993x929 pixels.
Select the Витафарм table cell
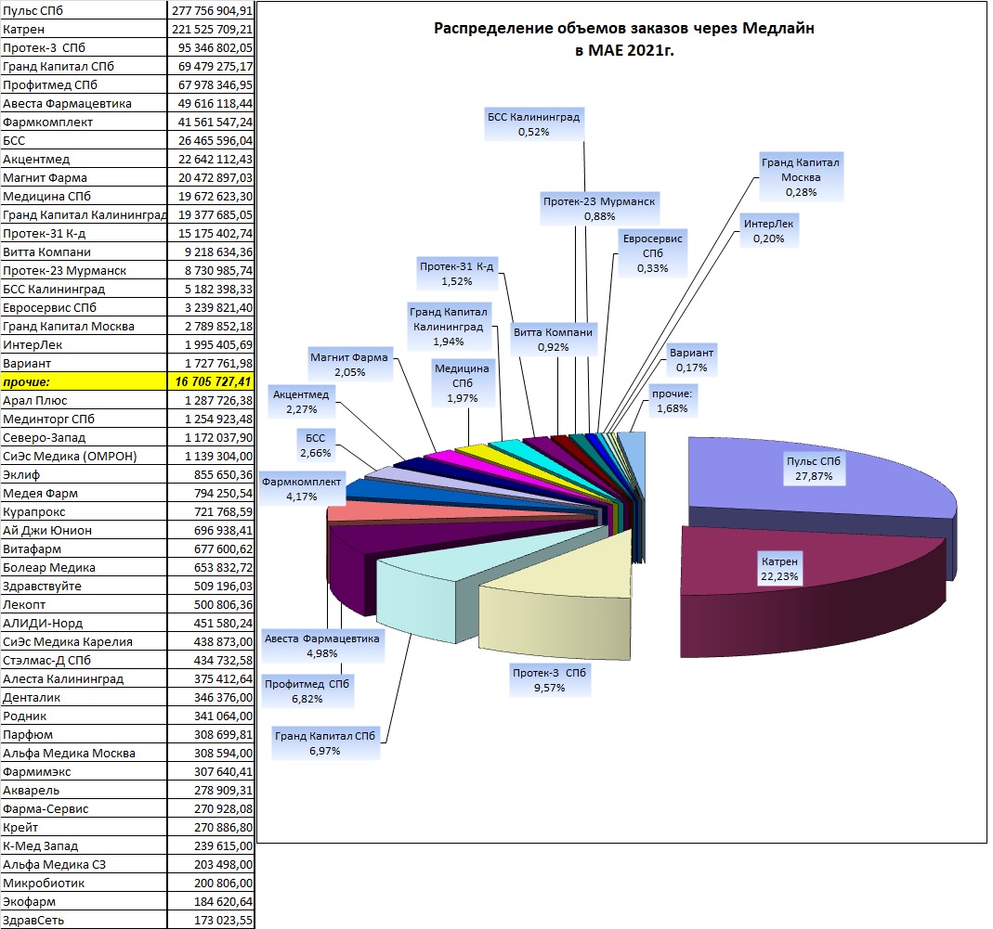pos(84,548)
